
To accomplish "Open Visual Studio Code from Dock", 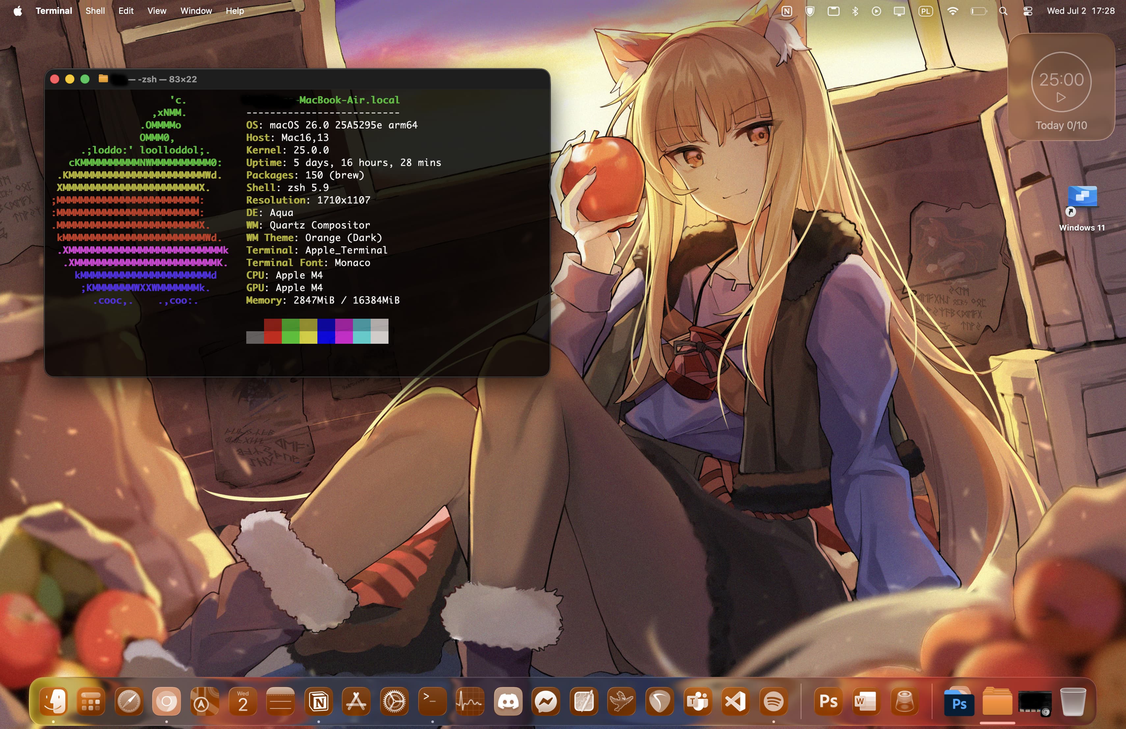I will pos(736,702).
